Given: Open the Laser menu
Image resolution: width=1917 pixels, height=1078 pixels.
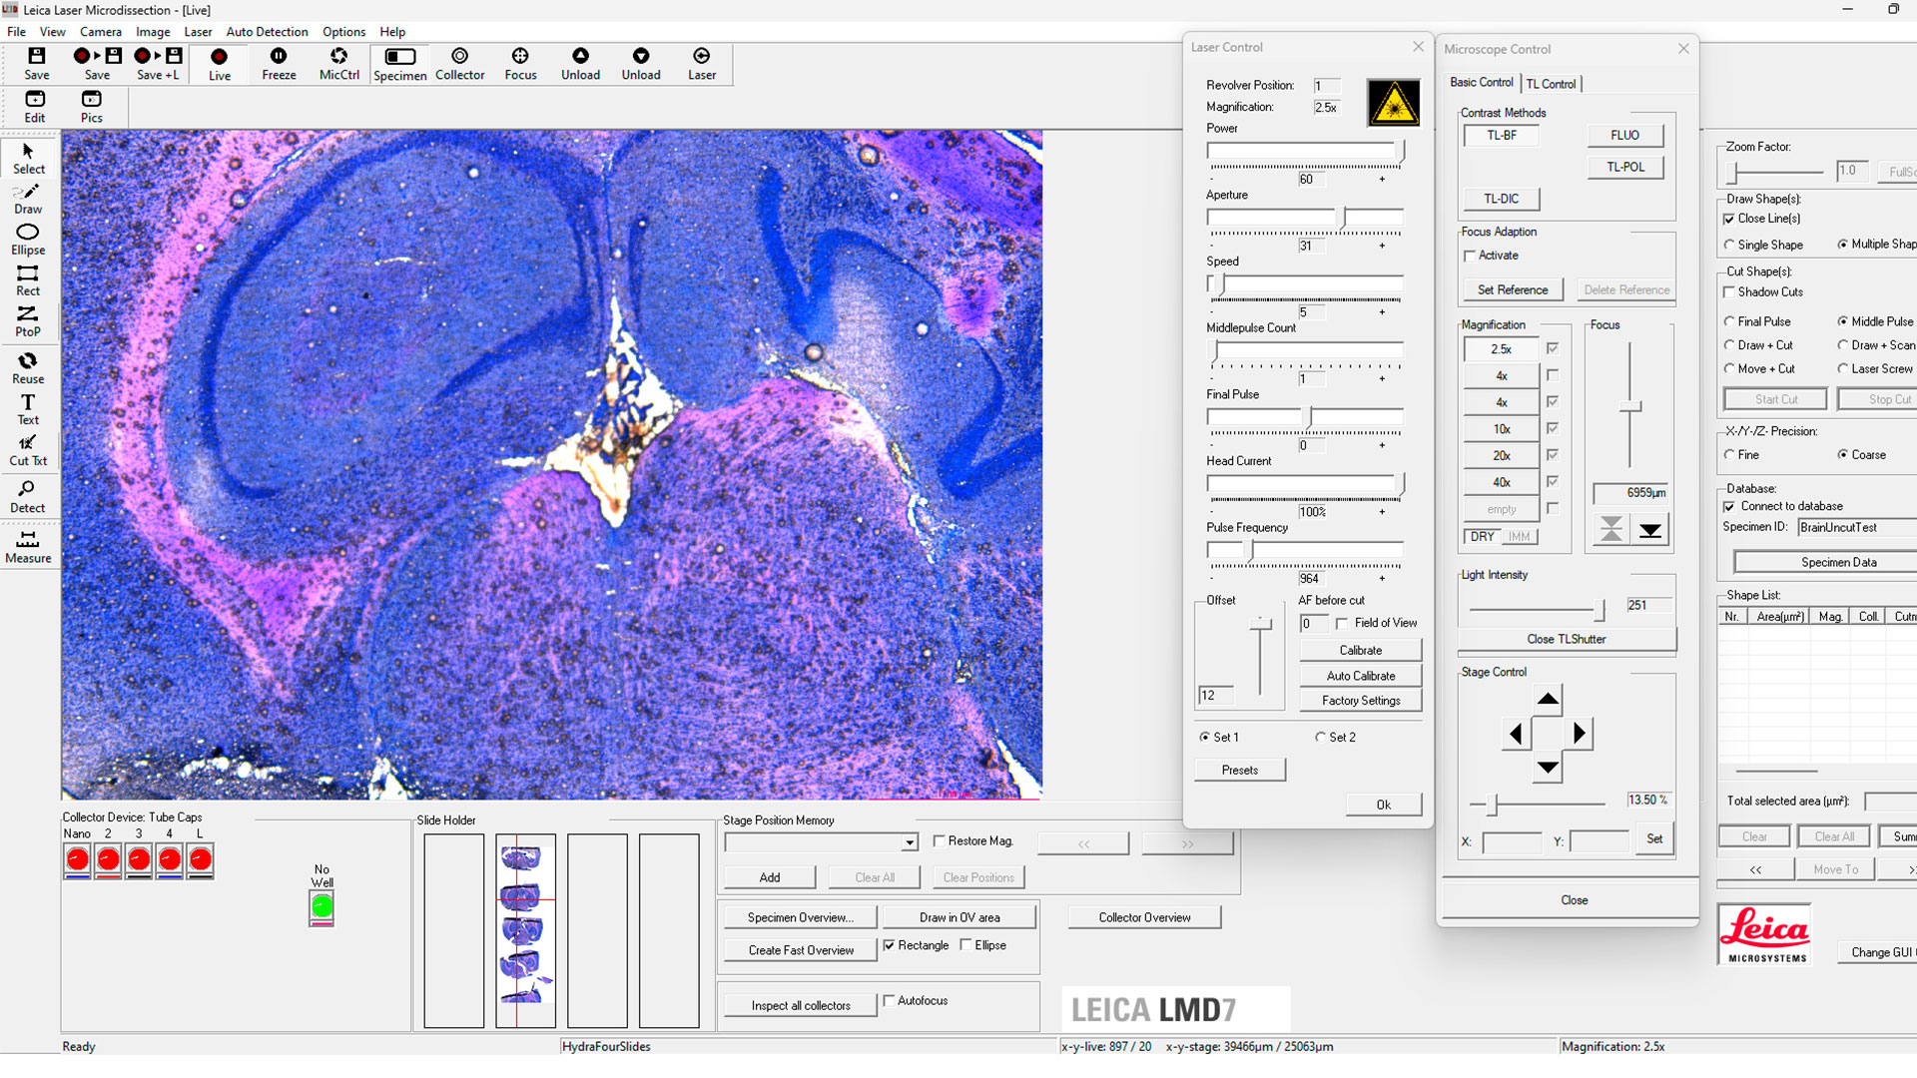Looking at the screenshot, I should [x=198, y=32].
